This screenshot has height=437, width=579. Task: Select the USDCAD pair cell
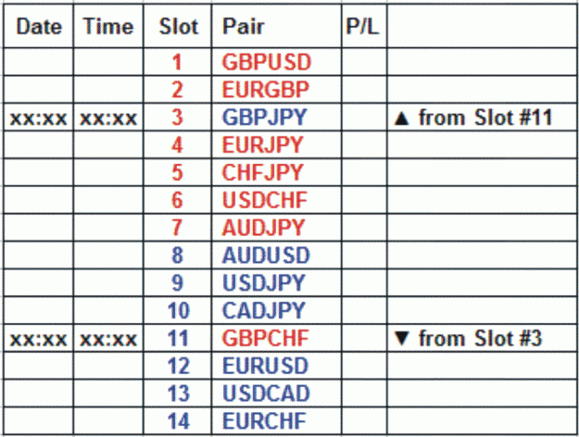pos(277,393)
